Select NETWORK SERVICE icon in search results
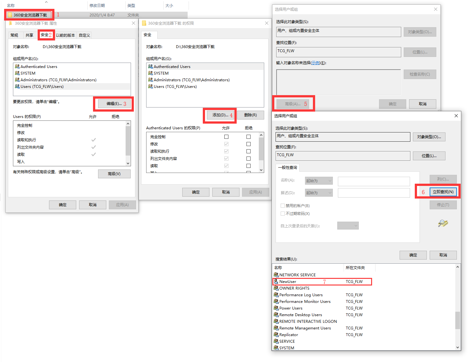 point(276,275)
